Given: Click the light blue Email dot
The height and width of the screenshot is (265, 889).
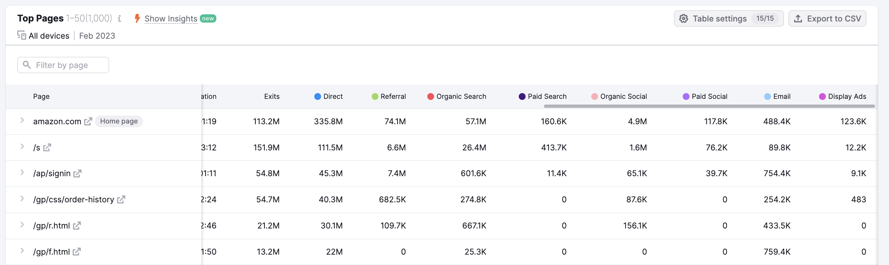Looking at the screenshot, I should point(767,96).
